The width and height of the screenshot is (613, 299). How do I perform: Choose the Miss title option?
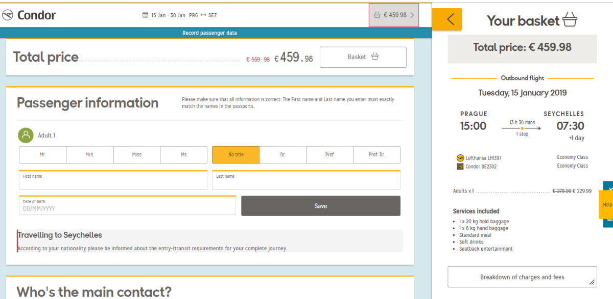pyautogui.click(x=136, y=155)
